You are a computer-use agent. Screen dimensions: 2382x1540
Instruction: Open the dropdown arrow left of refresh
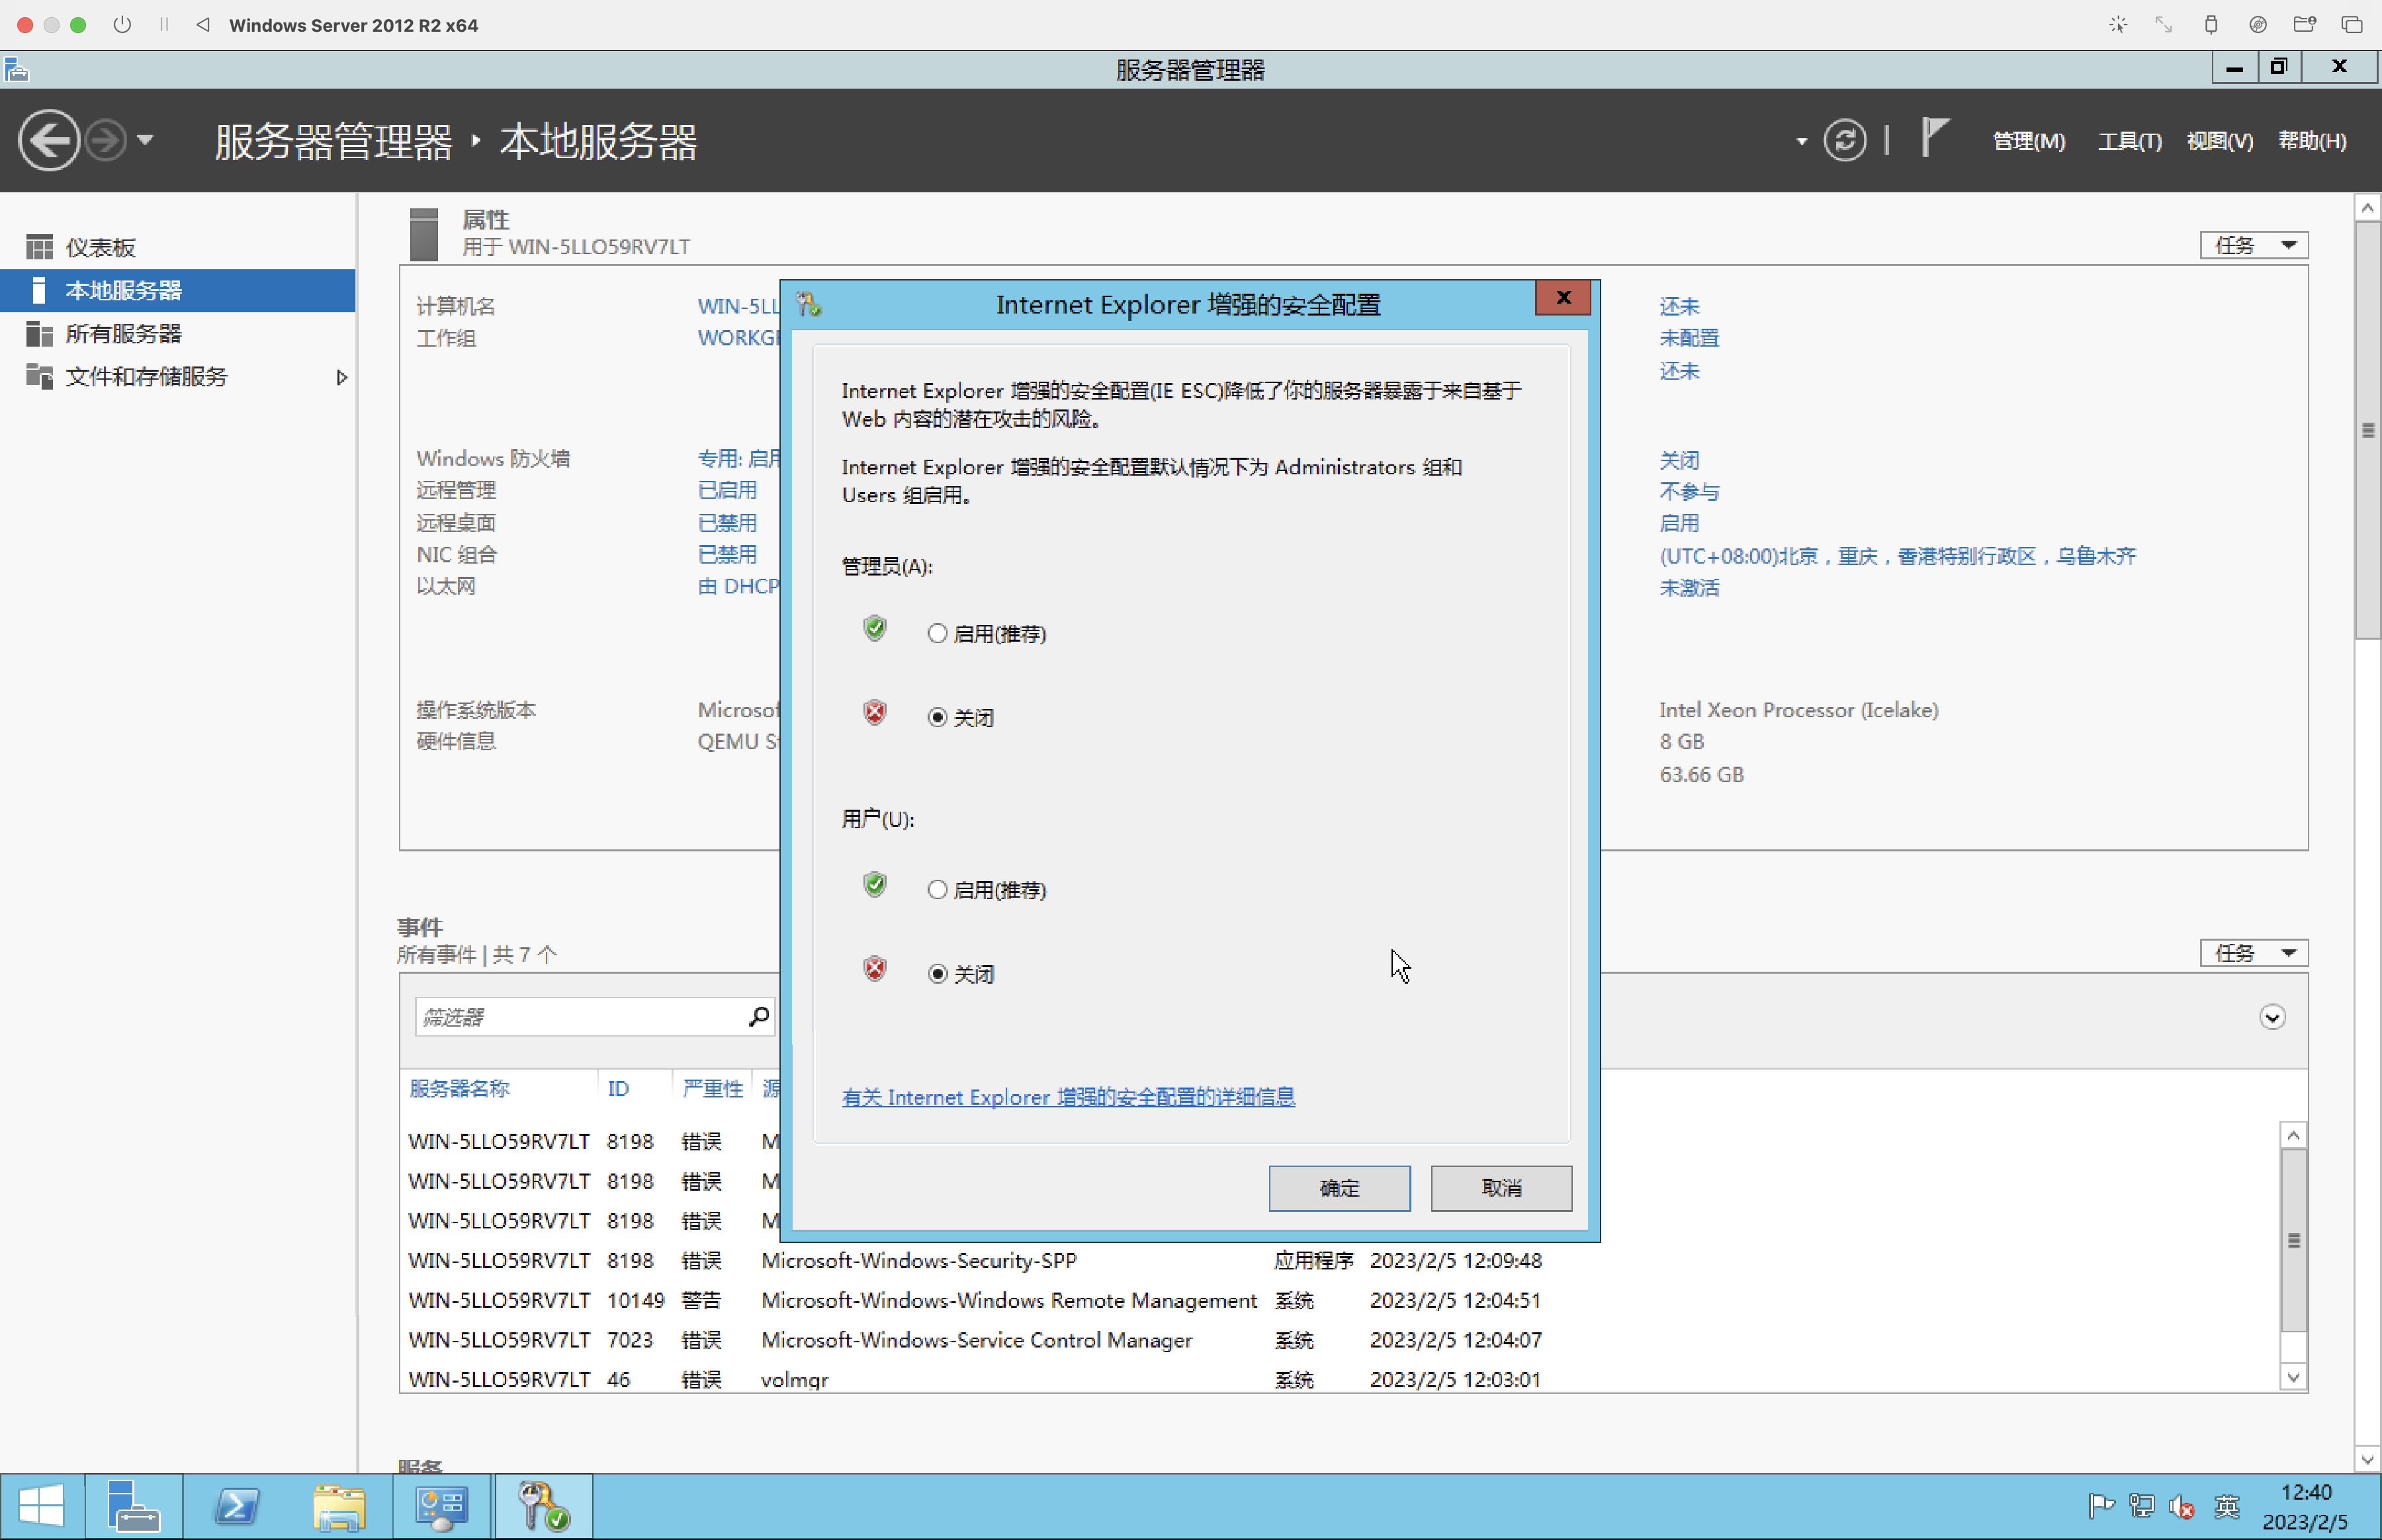[1802, 141]
